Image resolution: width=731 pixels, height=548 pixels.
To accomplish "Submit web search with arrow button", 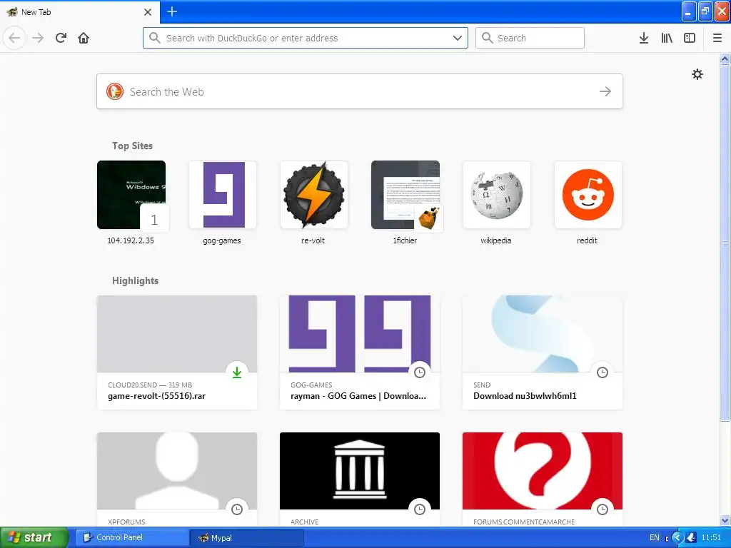I will click(605, 91).
